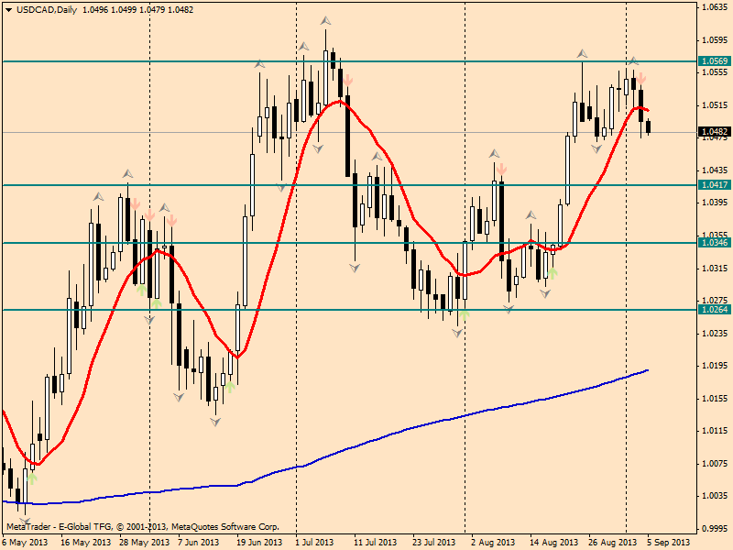Select the 1.0417 horizontal level price tag
Screen dimensions: 733x550
tap(715, 185)
